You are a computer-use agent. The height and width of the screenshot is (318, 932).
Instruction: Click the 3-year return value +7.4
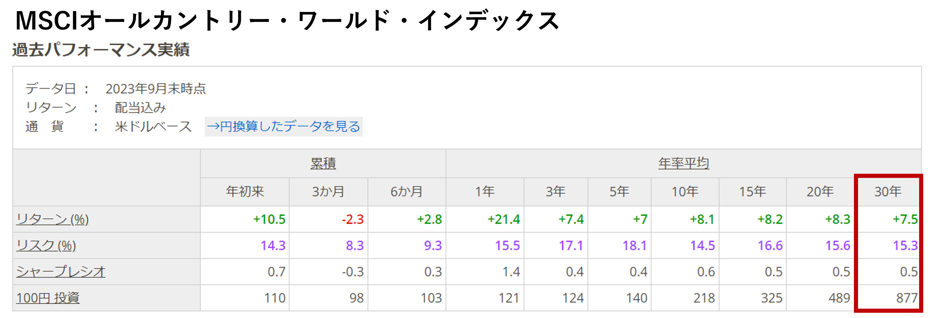tap(571, 219)
